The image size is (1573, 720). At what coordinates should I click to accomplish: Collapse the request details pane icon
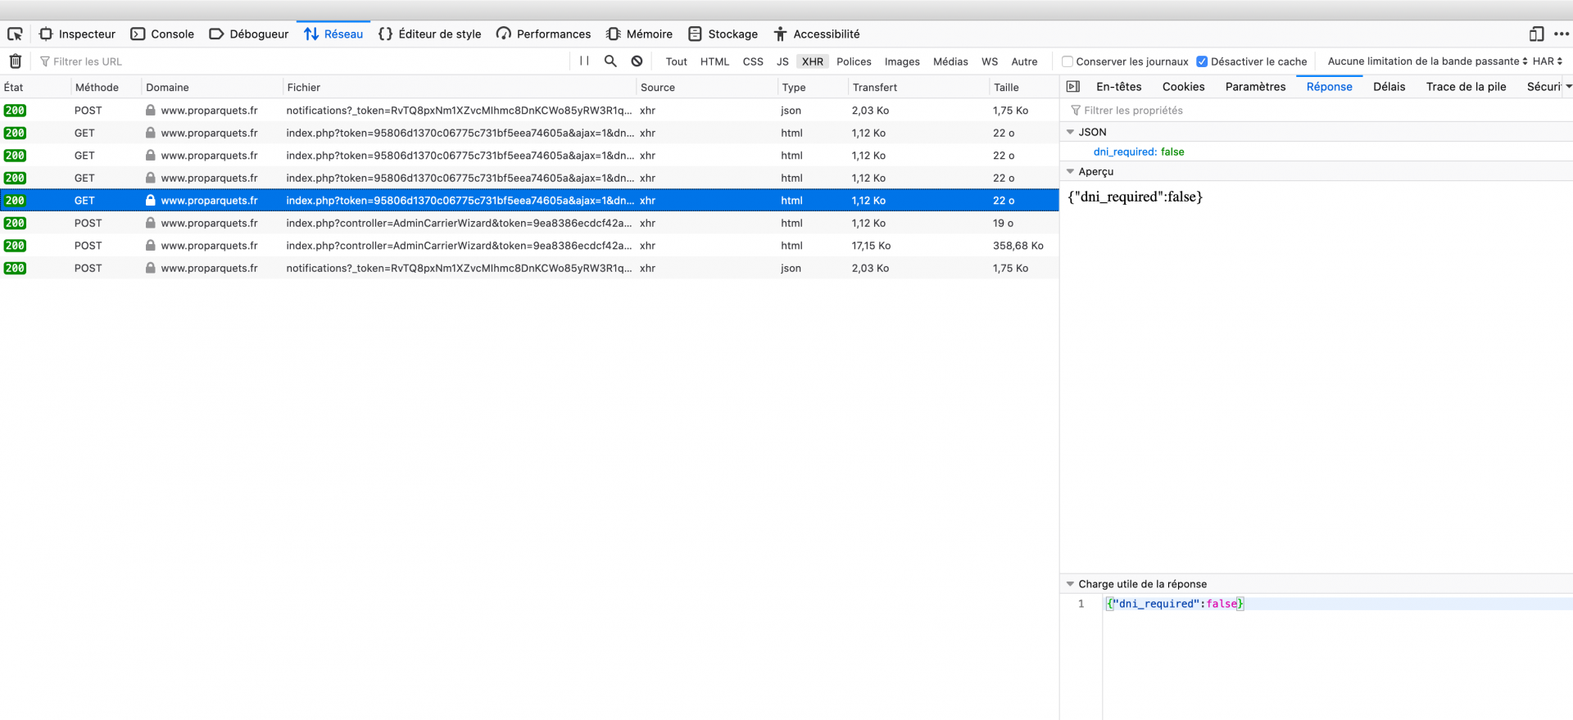point(1073,87)
